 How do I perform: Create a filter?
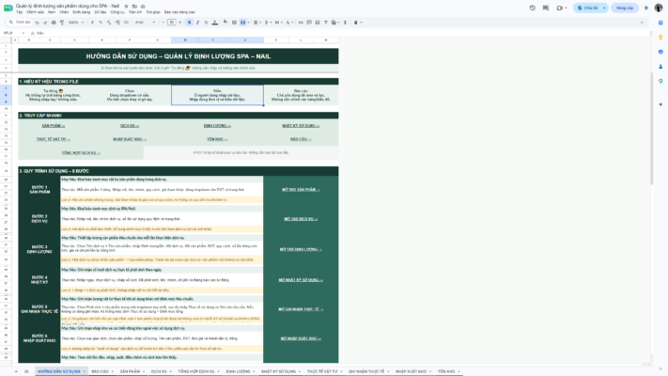(x=326, y=23)
